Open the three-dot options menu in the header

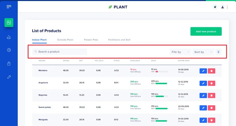[227, 7]
